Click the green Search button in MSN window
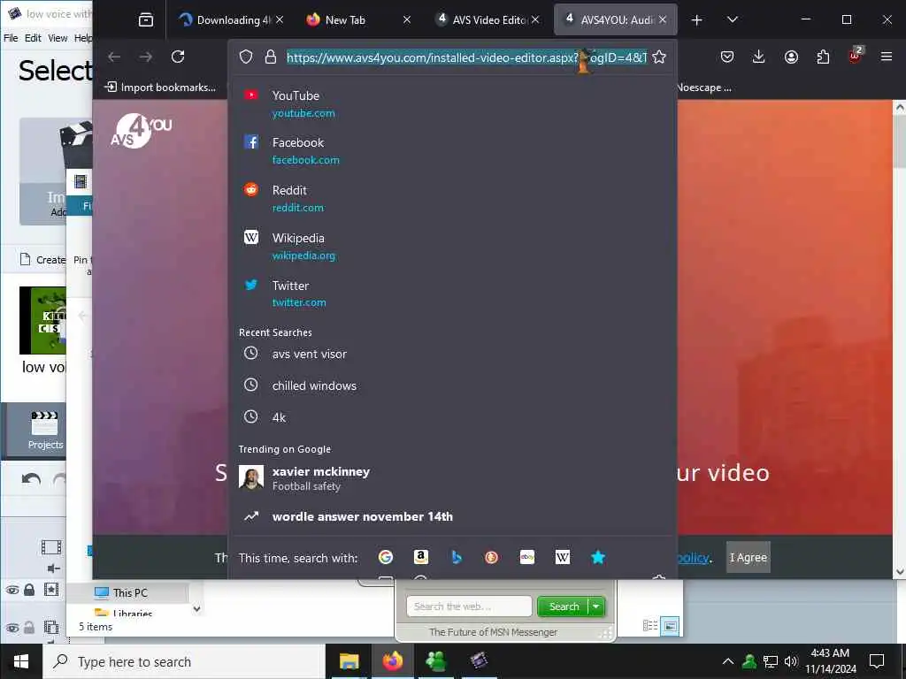Screen dimensions: 906x679 564,607
